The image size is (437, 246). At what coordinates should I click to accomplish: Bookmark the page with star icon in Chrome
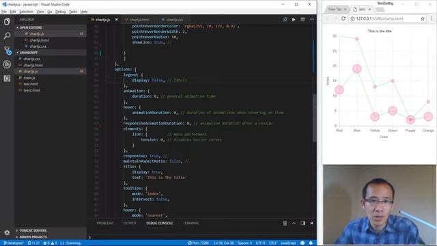point(423,18)
